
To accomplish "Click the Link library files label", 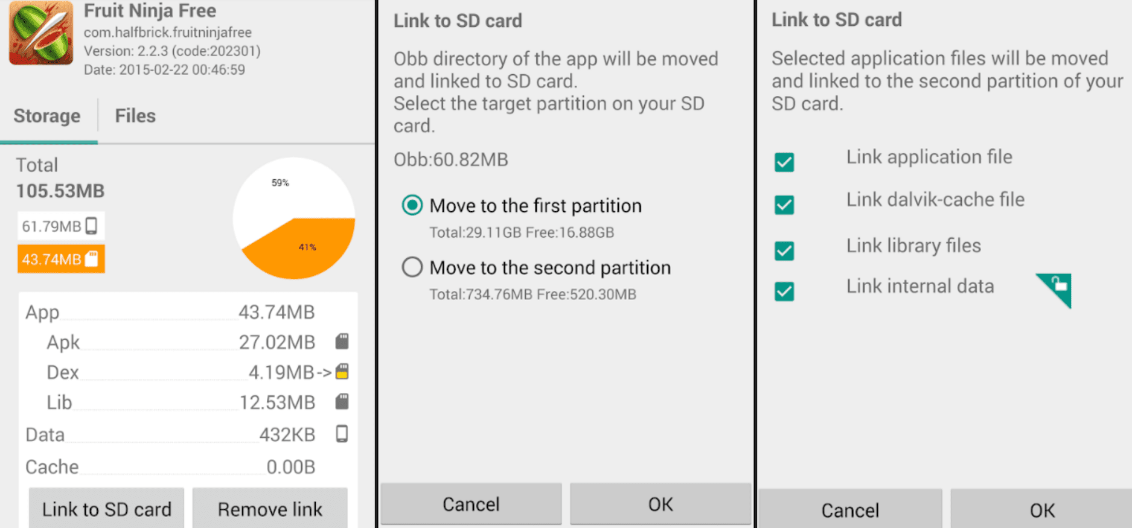I will click(913, 246).
